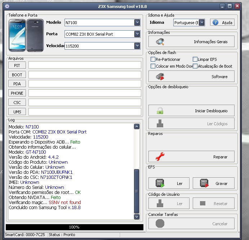
Task: Click the flash chip icon on Software
Action: [160, 77]
